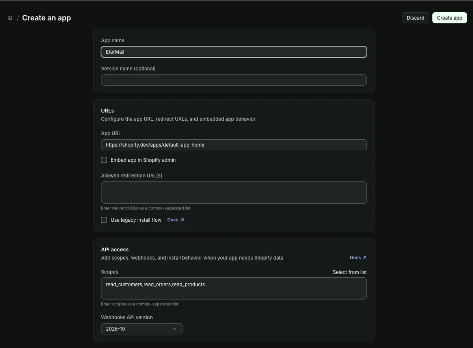
Task: Open the Docs link beside legacy install flow
Action: [x=175, y=220]
